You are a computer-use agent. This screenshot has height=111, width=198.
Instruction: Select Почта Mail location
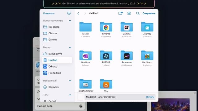click(x=57, y=73)
